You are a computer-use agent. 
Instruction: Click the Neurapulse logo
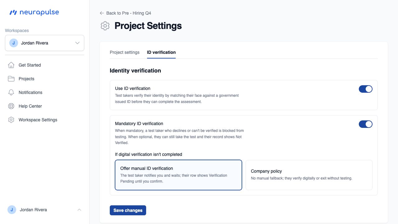(x=34, y=12)
